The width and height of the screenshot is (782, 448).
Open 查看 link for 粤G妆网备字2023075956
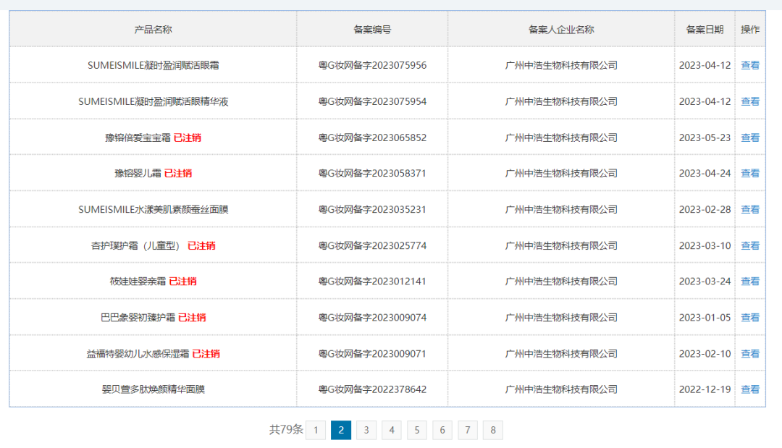750,65
